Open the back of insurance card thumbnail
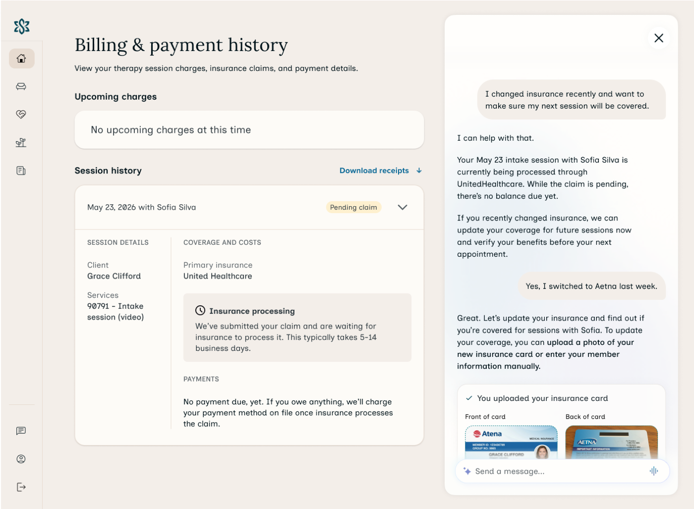This screenshot has height=509, width=694. (612, 442)
